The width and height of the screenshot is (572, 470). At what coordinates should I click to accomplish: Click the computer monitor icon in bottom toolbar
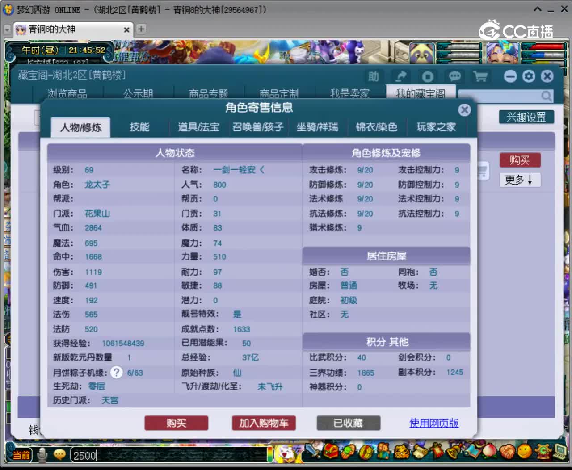pos(560,452)
